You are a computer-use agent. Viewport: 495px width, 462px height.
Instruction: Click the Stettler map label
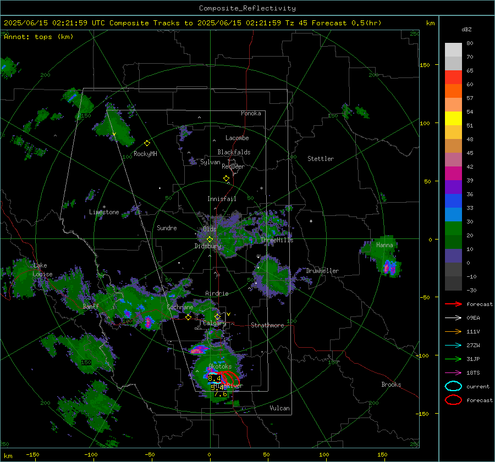tap(321, 159)
